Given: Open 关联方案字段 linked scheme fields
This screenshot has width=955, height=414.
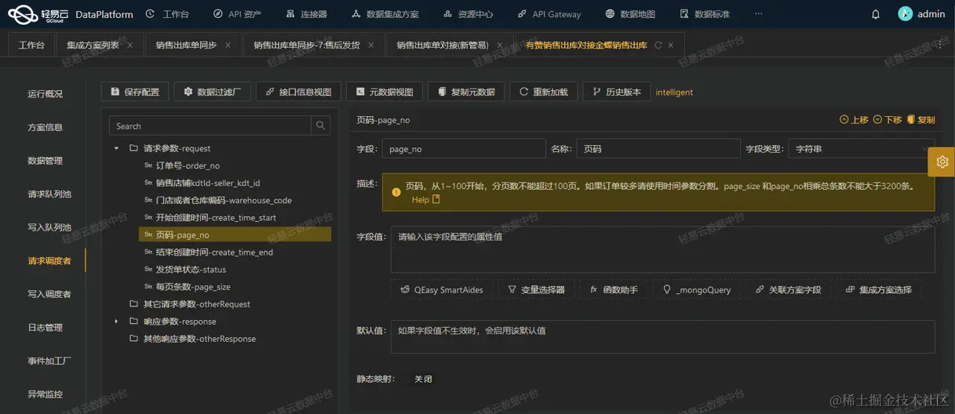Looking at the screenshot, I should coord(788,290).
